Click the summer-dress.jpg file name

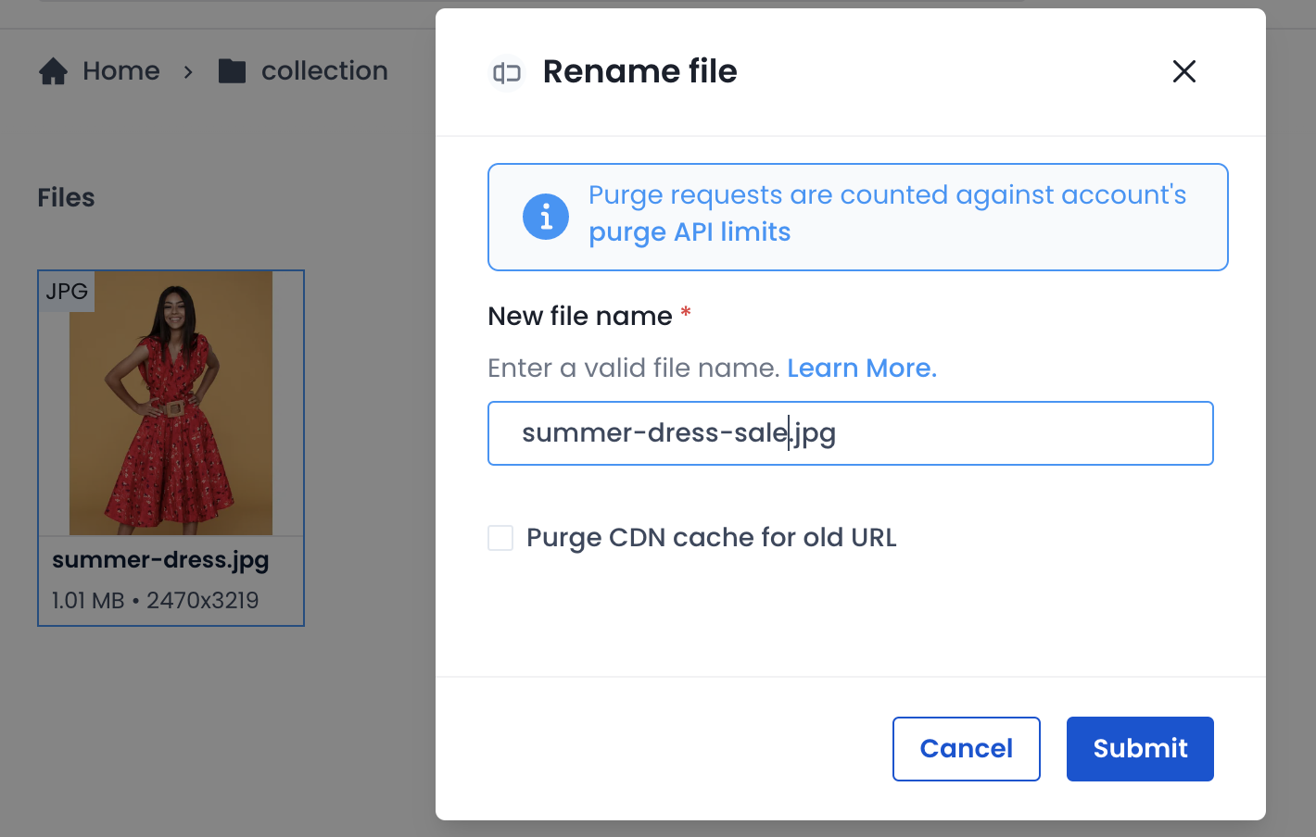(x=160, y=560)
